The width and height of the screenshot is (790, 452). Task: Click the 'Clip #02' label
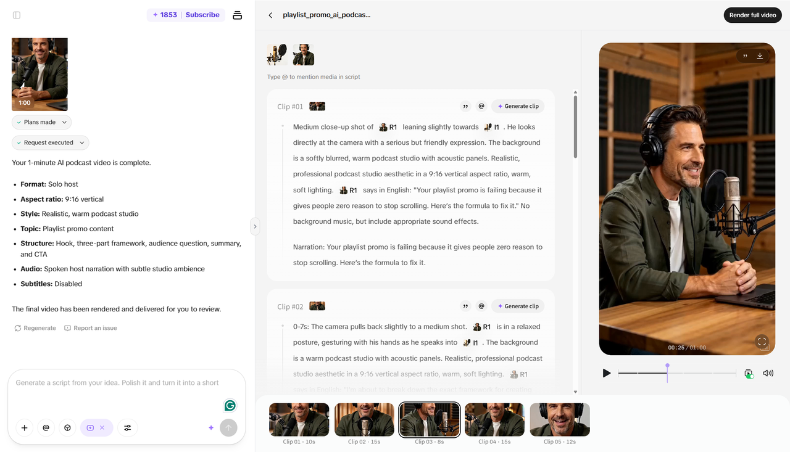point(290,306)
